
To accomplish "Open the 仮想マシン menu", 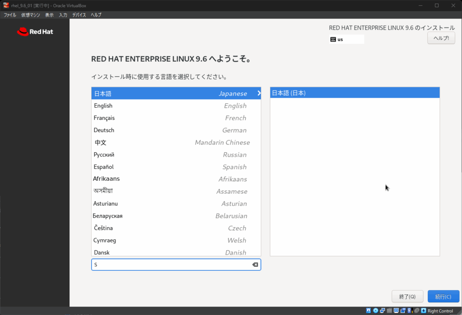I will (31, 15).
